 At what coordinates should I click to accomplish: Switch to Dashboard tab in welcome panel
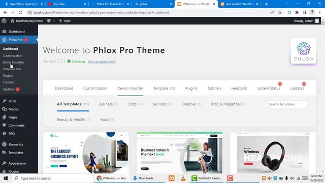tap(64, 88)
